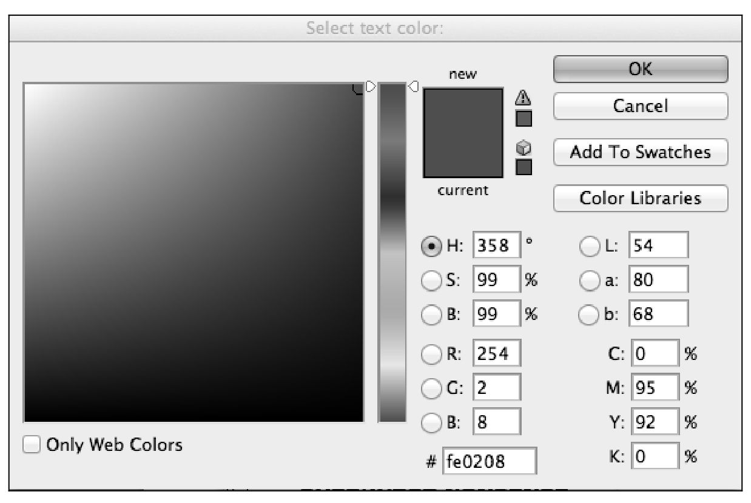Click the hex color code field
Image resolution: width=751 pixels, height=503 pixels.
(x=490, y=462)
